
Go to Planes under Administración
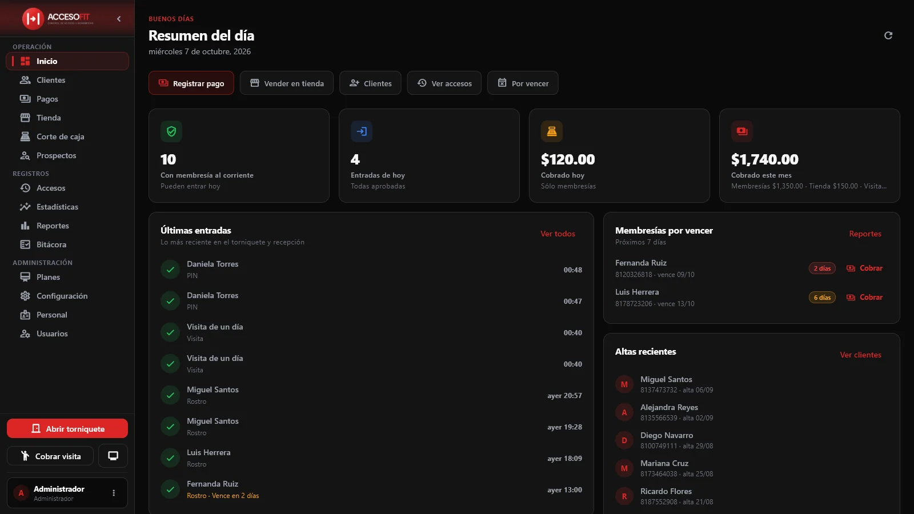click(x=67, y=277)
